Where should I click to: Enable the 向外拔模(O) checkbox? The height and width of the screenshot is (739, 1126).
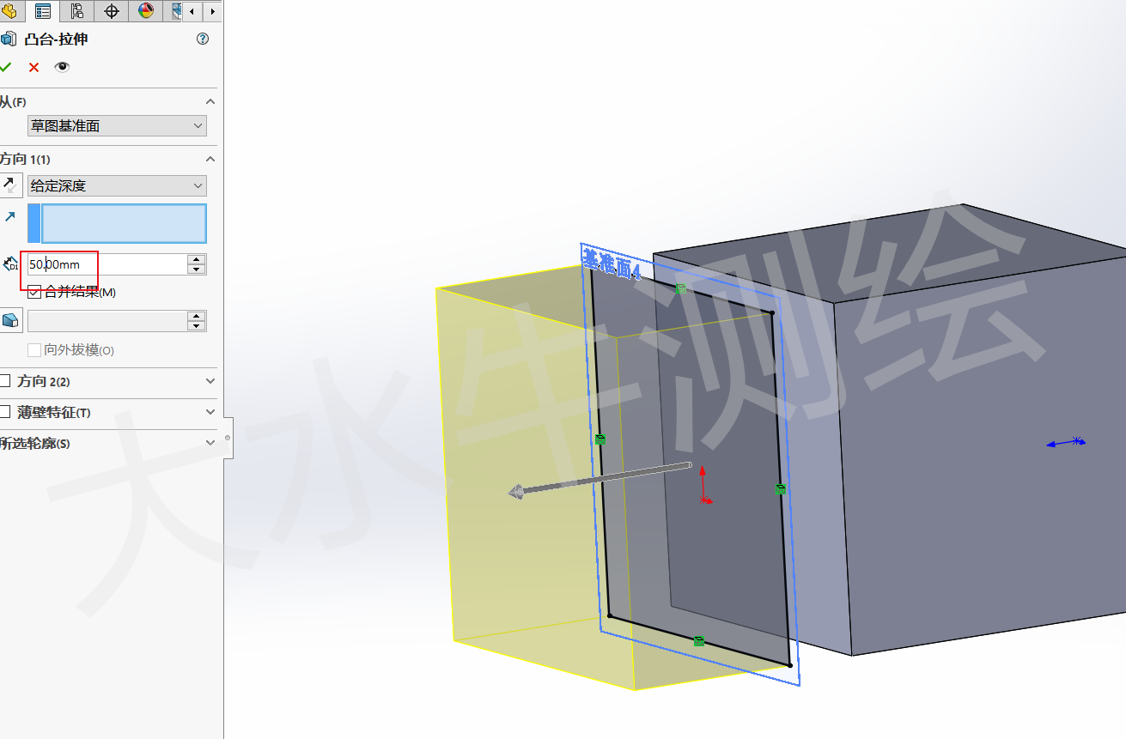(x=35, y=349)
